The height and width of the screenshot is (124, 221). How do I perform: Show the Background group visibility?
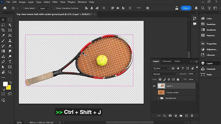coord(154,98)
